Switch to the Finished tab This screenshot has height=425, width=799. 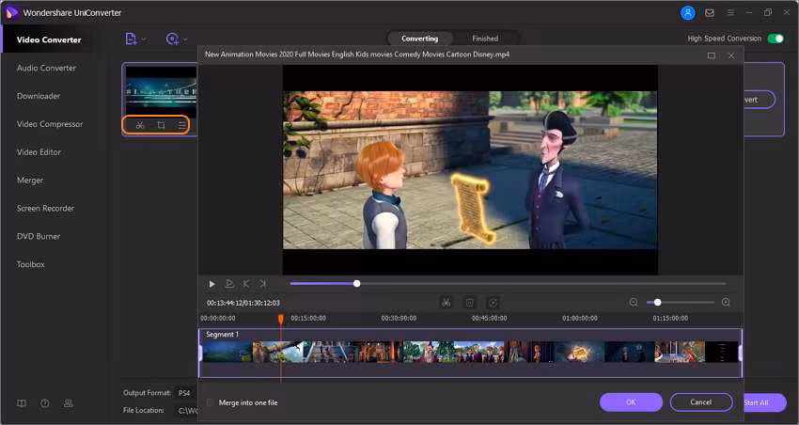pyautogui.click(x=485, y=39)
